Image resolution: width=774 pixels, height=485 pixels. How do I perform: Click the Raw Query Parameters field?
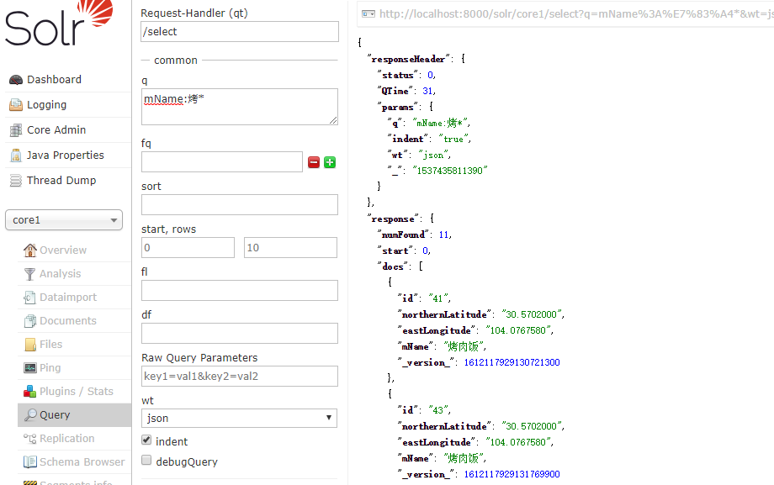pyautogui.click(x=240, y=377)
